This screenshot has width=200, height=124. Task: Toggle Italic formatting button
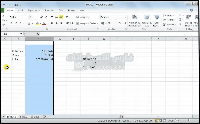[x=16, y=23]
